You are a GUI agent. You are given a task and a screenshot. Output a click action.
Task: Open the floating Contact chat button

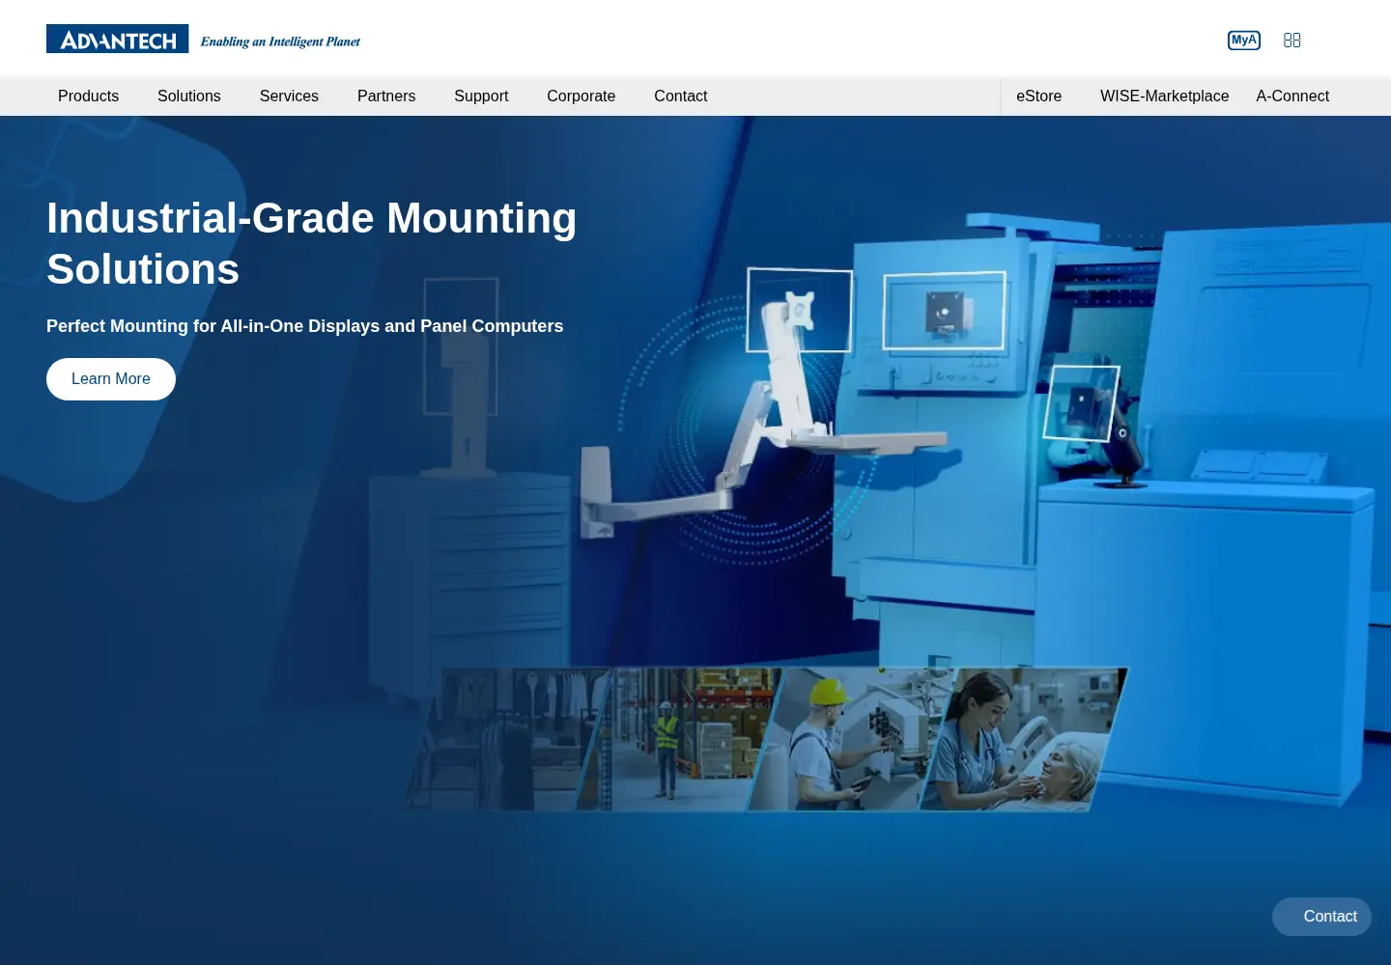tap(1321, 917)
